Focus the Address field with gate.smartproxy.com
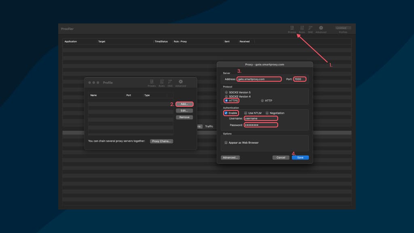 (x=259, y=79)
